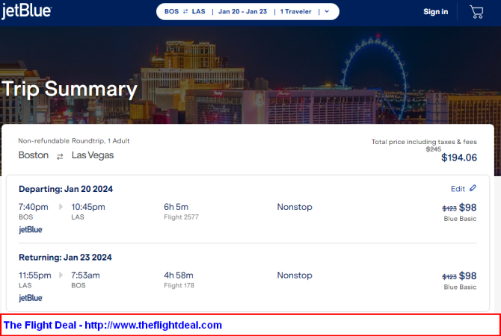Click the jetBlue logo under departing flight

coord(31,229)
